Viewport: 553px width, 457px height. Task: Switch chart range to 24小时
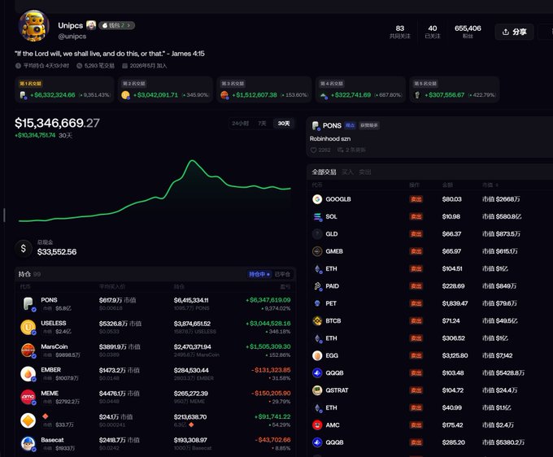[x=240, y=124]
